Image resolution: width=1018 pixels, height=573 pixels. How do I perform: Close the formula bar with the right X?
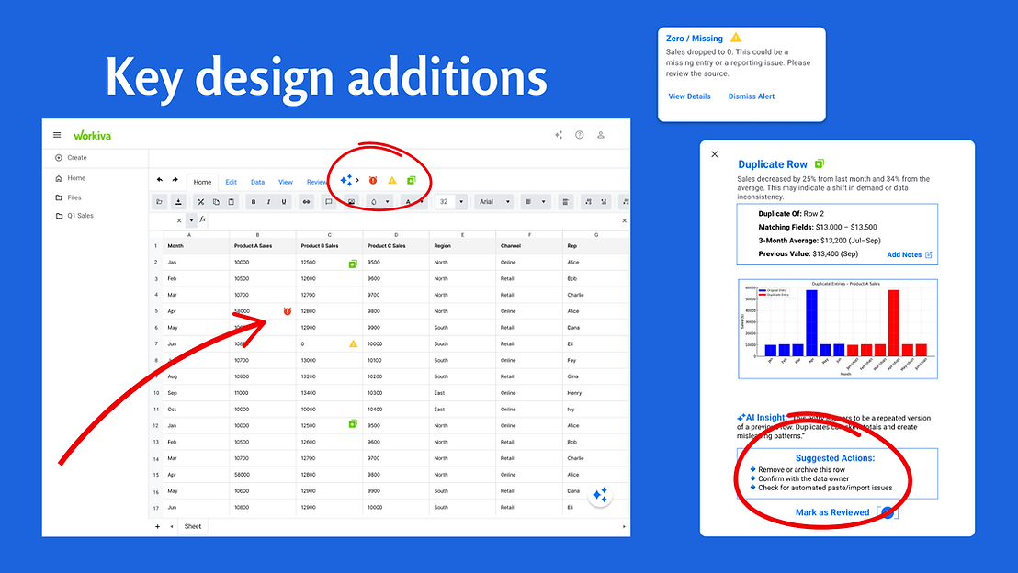(x=624, y=220)
